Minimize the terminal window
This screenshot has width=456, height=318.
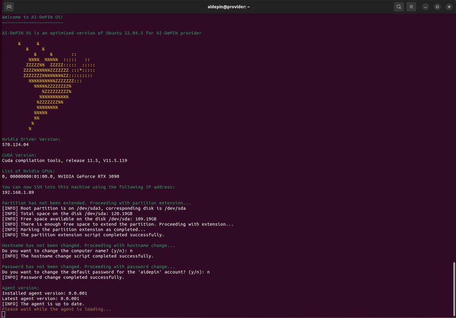click(426, 6)
